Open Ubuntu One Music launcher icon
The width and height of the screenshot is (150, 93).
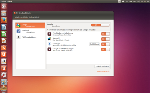click(4, 68)
